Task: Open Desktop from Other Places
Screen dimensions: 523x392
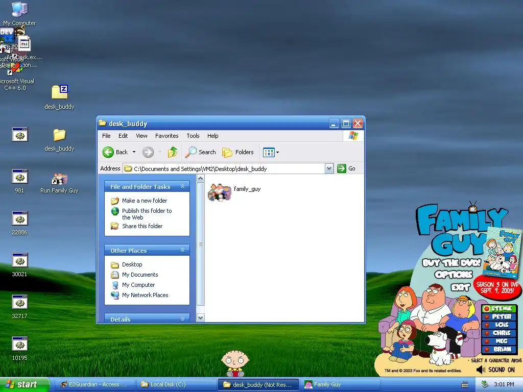Action: [x=132, y=264]
